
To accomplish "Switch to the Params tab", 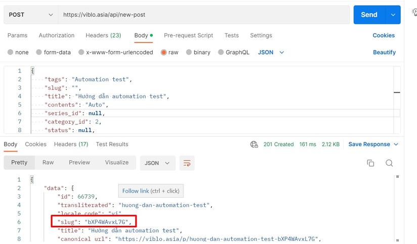I will [17, 35].
